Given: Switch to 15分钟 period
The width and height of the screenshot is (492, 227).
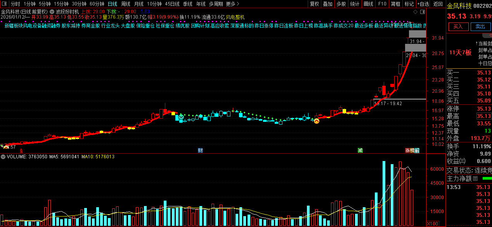Looking at the screenshot, I should pyautogui.click(x=61, y=4).
